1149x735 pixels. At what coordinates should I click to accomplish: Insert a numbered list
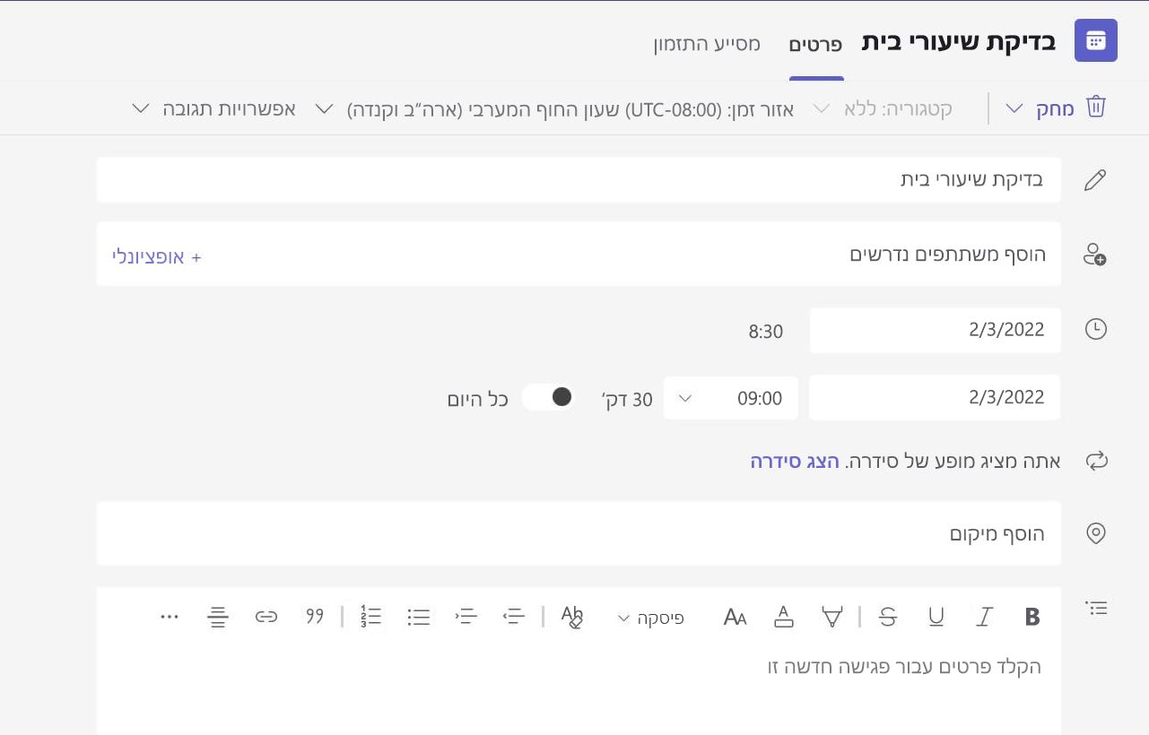pyautogui.click(x=371, y=617)
